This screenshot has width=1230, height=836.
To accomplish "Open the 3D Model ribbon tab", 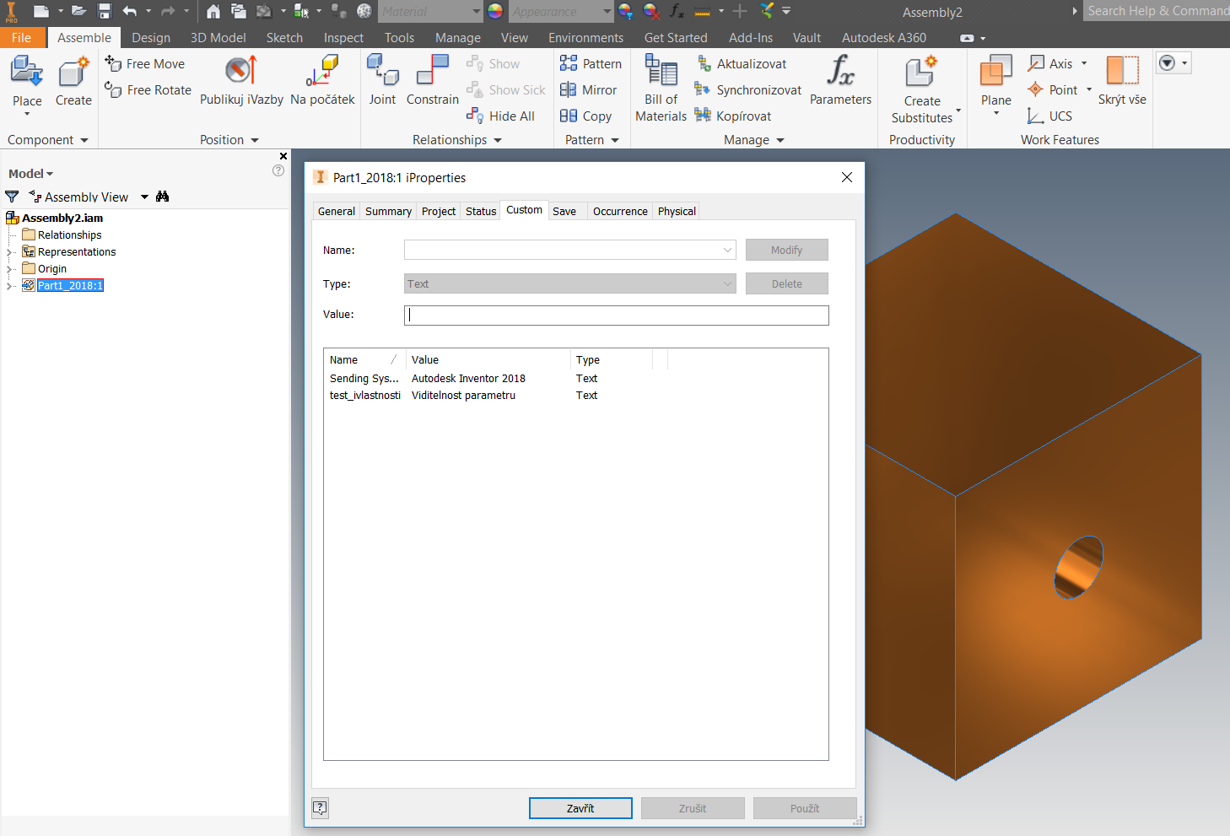I will pyautogui.click(x=218, y=37).
